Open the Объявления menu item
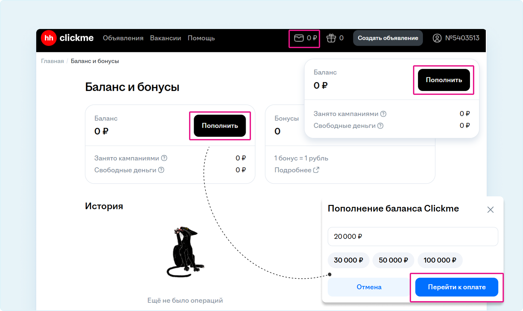The image size is (523, 311). [123, 38]
